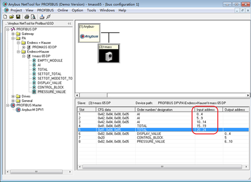This screenshot has height=182, width=251.
Task: Minimize the inner bus configuration window
Action: 237,10
